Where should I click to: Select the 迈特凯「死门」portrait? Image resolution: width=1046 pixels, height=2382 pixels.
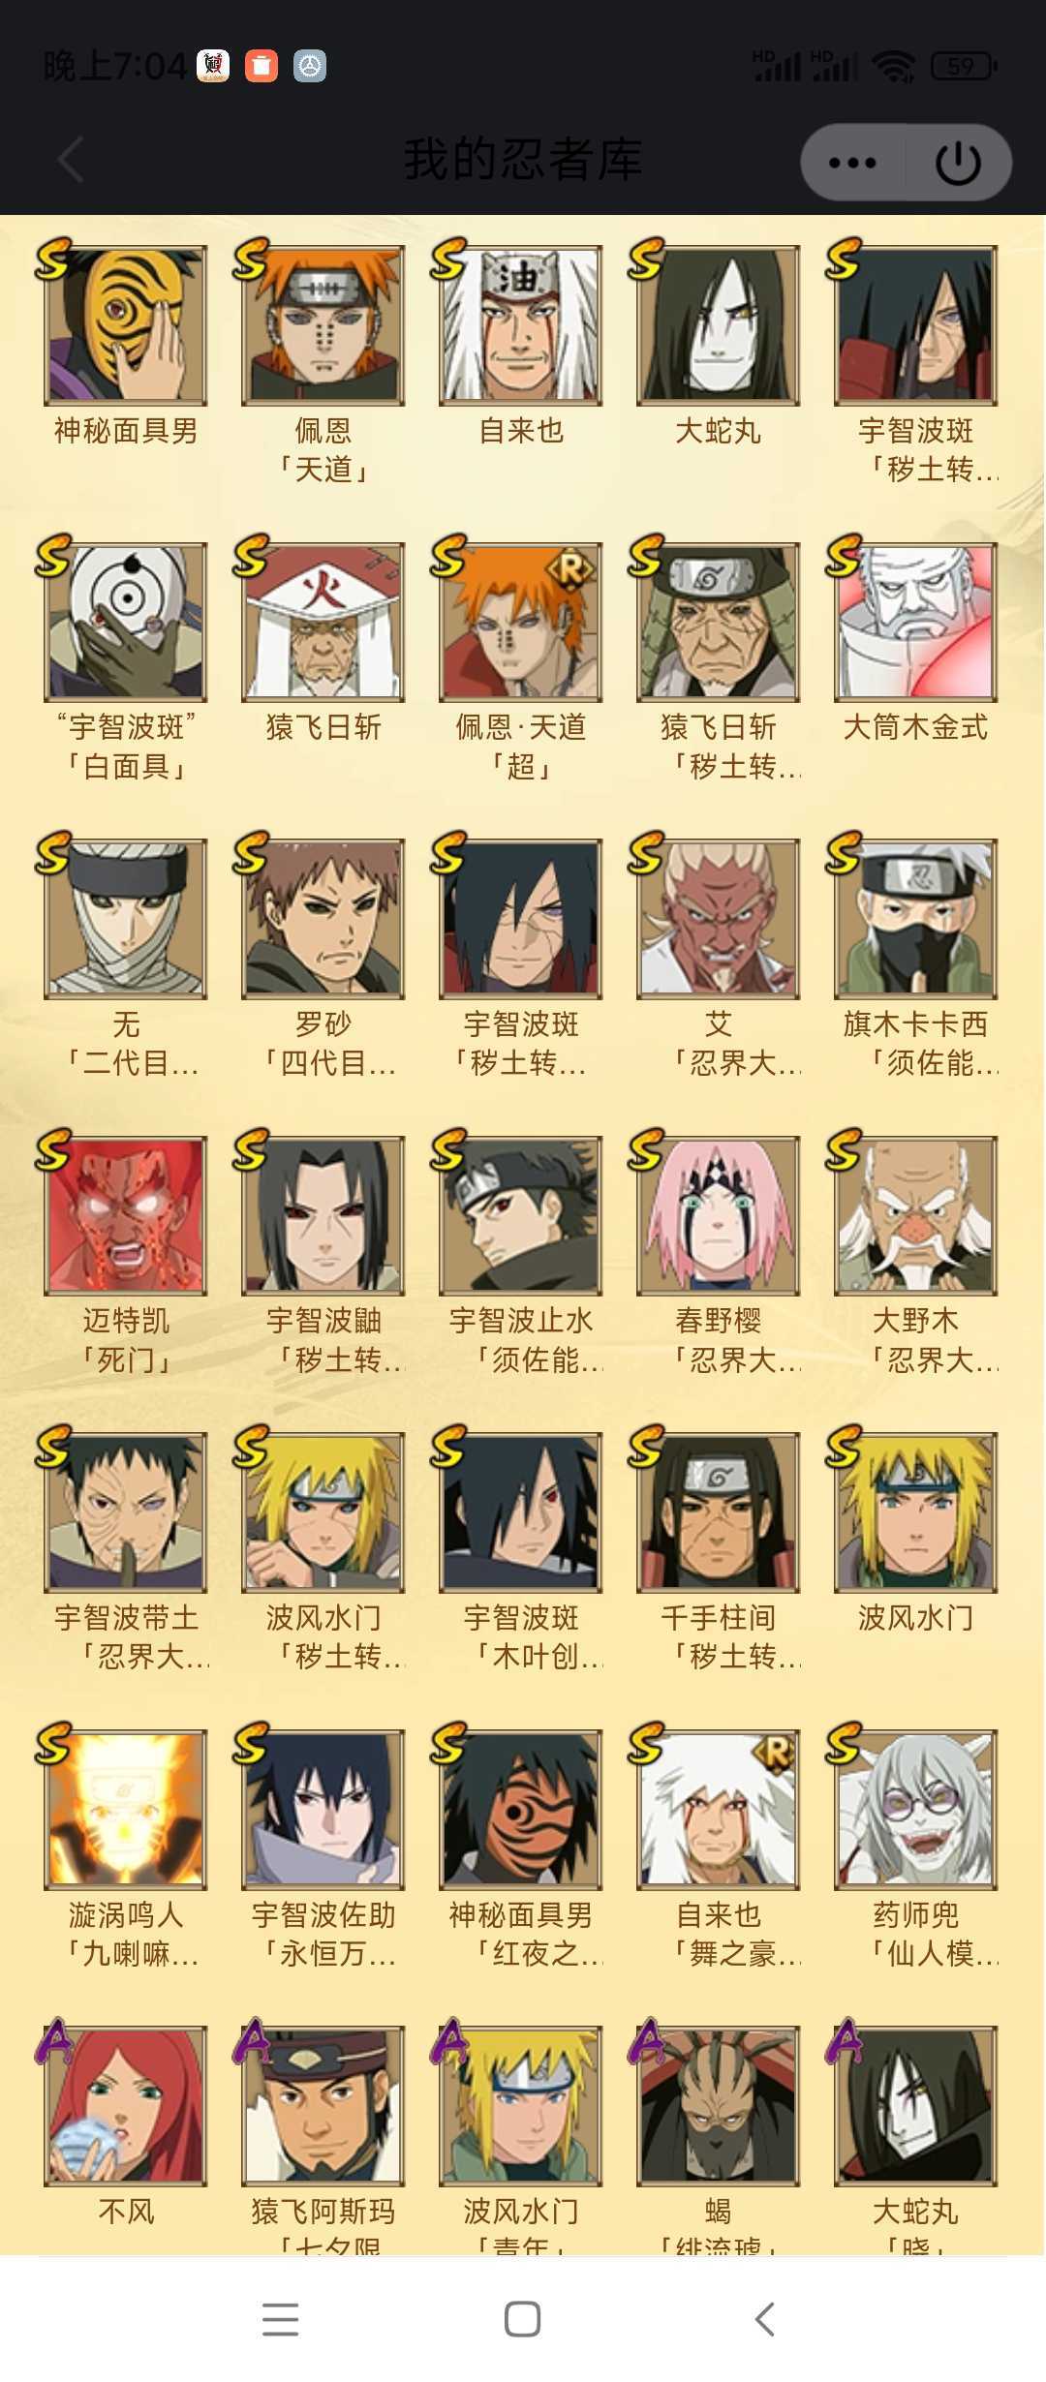coord(125,1215)
